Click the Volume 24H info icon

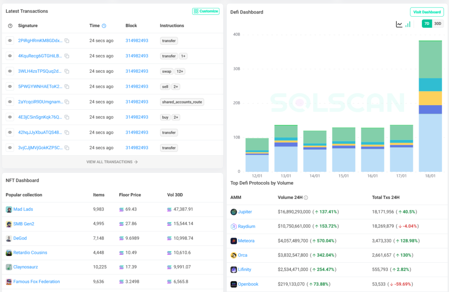point(306,198)
